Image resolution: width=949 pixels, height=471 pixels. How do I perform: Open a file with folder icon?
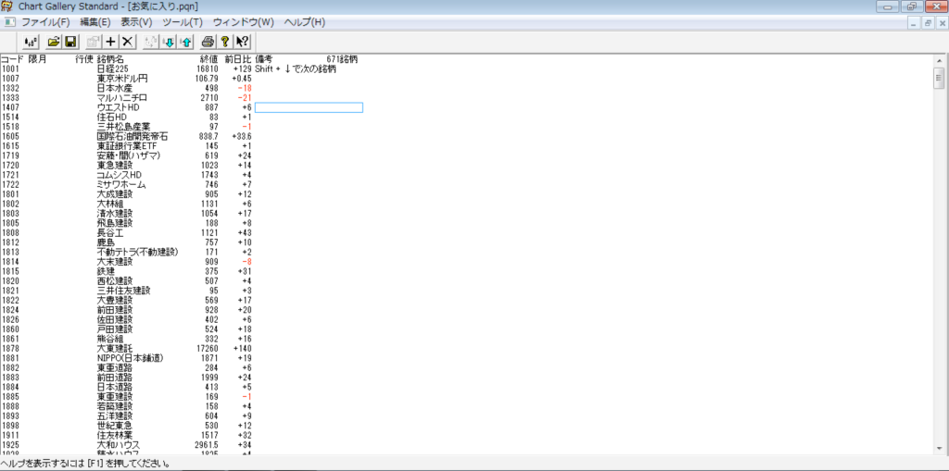pos(54,42)
